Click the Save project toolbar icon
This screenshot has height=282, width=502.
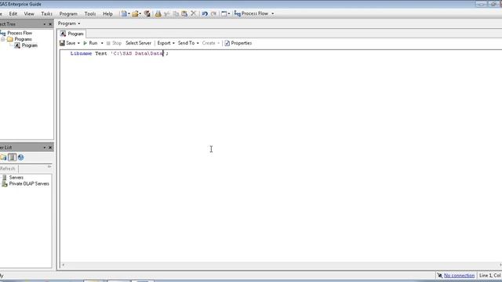click(x=147, y=14)
